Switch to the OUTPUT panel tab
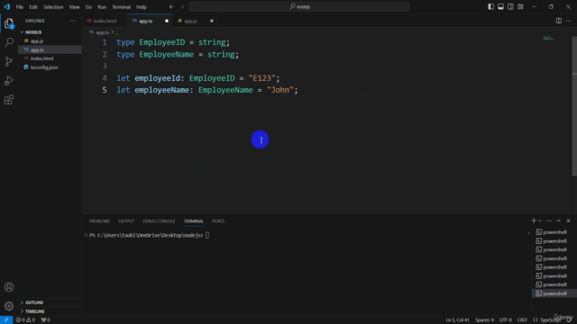This screenshot has height=324, width=577. 126,221
